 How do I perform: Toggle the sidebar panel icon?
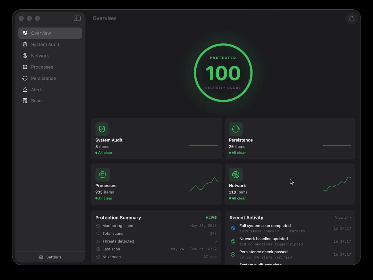(77, 18)
